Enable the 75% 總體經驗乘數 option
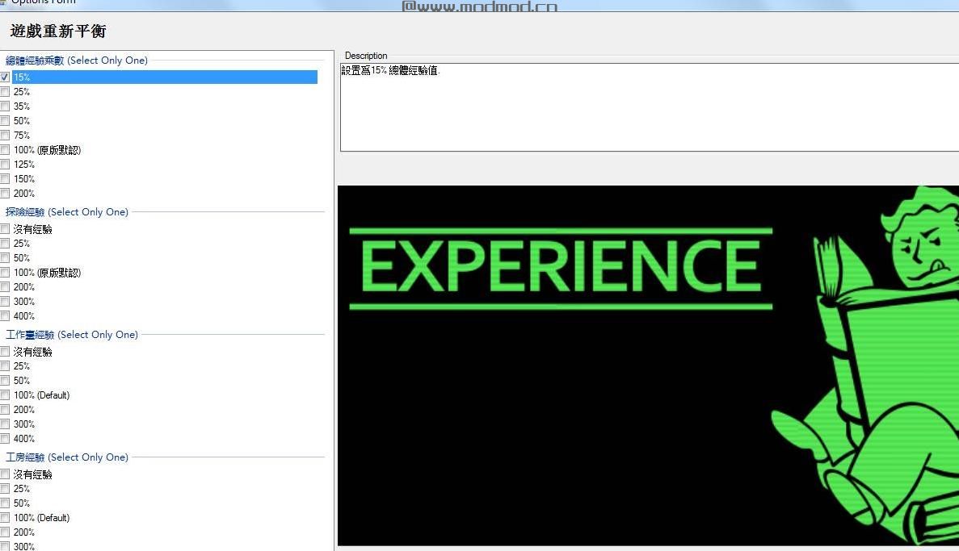Screen dimensions: 959x551 point(5,136)
